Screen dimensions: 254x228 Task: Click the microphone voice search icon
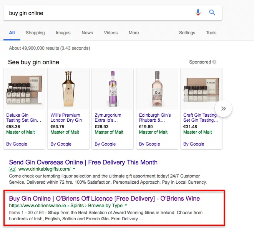198,13
